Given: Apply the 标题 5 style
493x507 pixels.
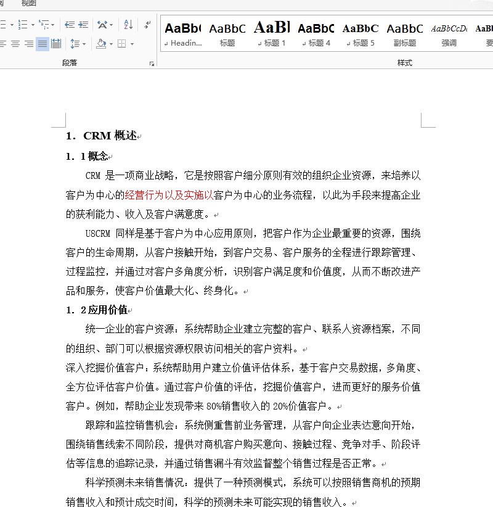Looking at the screenshot, I should coord(361,34).
